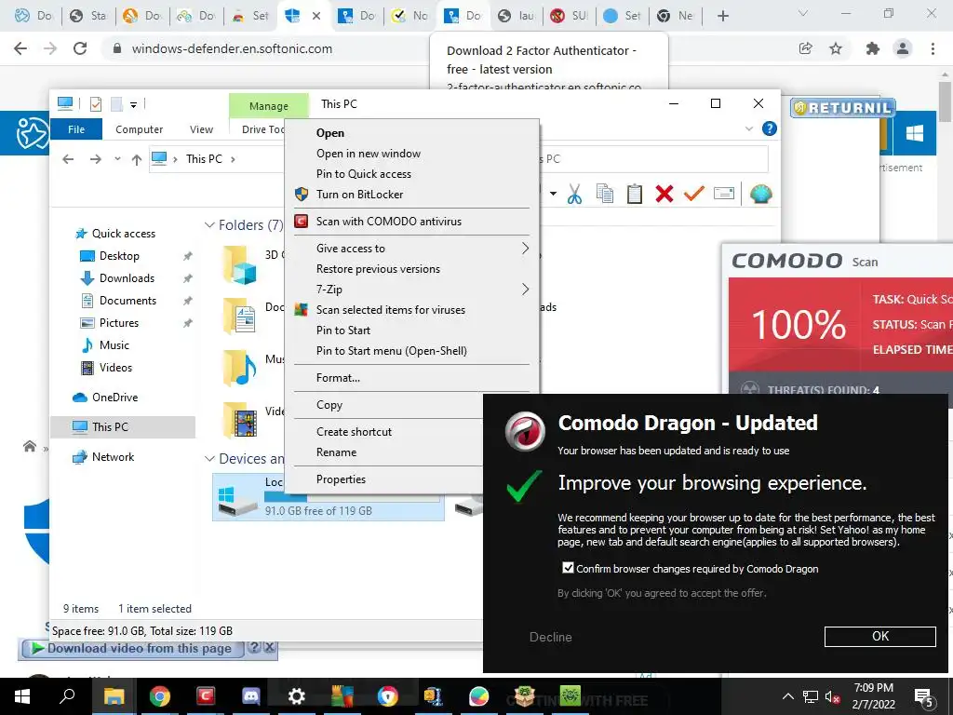Image resolution: width=953 pixels, height=715 pixels.
Task: Collapse the Devices and drives section
Action: [x=209, y=458]
